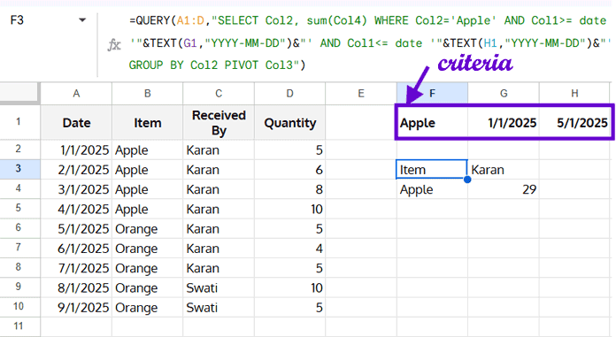Select column C header
Viewport: 616px width, 337px height.
[219, 94]
